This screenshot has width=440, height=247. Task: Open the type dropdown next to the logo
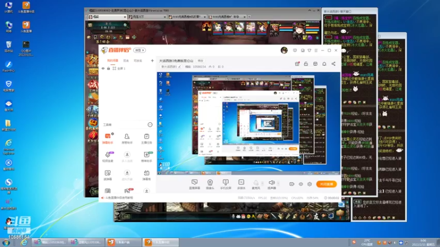click(140, 50)
